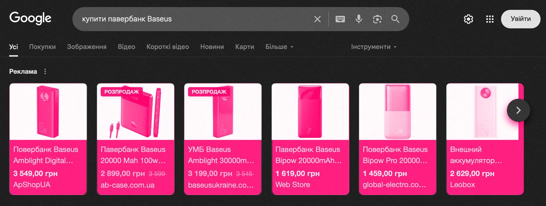
Task: Click the 3 199,00 грн price
Action: (210, 173)
